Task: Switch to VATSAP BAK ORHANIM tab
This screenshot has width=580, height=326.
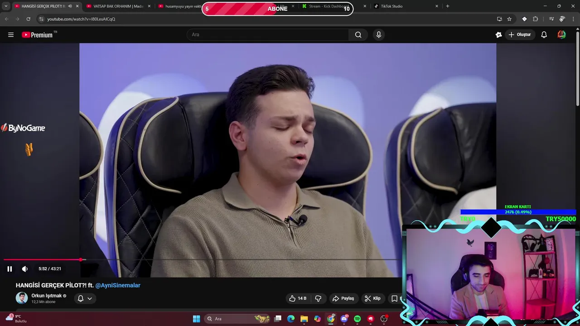Action: tap(119, 6)
